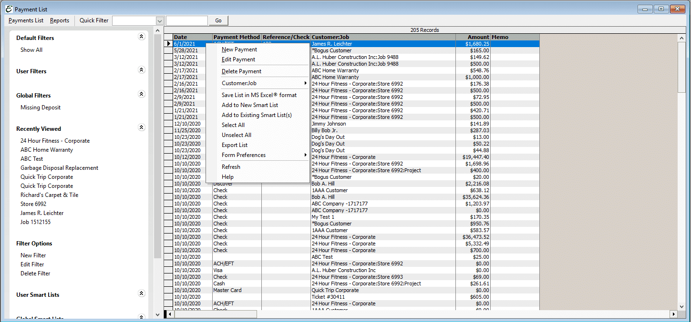The width and height of the screenshot is (691, 322).
Task: Select Save List in MS Excel format
Action: 258,95
